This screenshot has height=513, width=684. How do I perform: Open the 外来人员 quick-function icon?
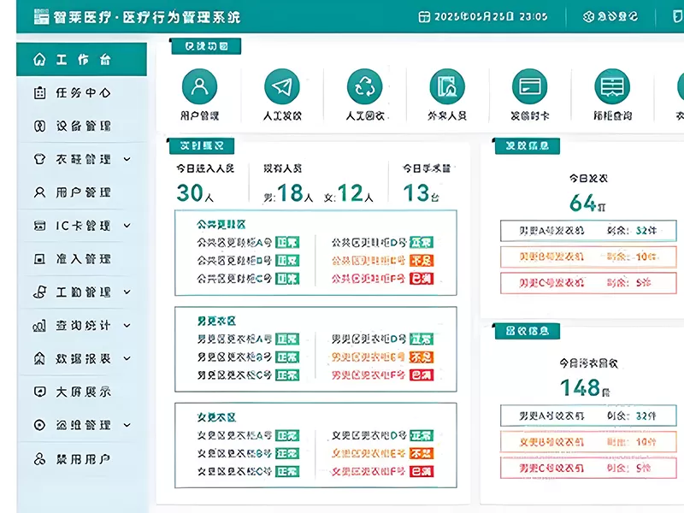tap(447, 86)
